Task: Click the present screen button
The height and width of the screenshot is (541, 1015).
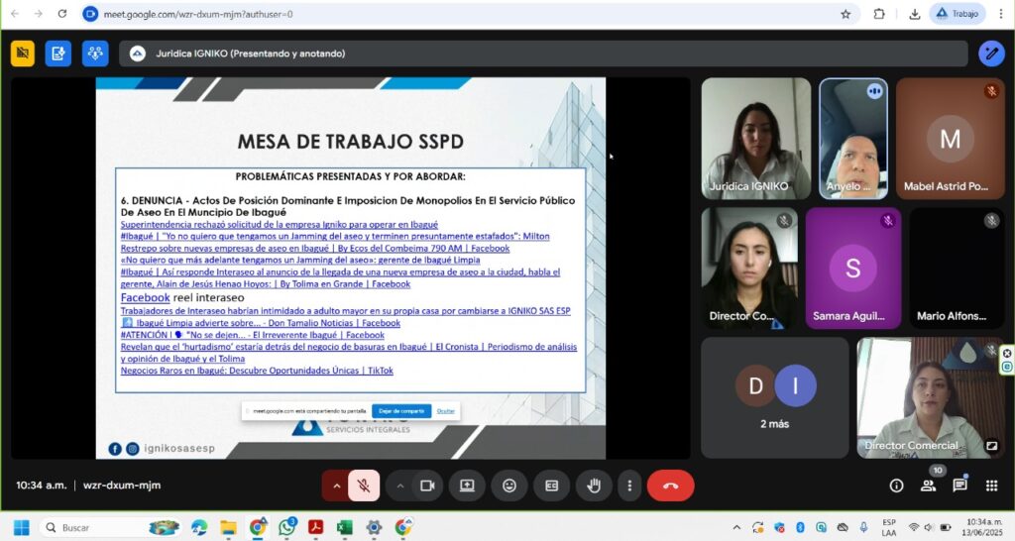Action: [467, 486]
